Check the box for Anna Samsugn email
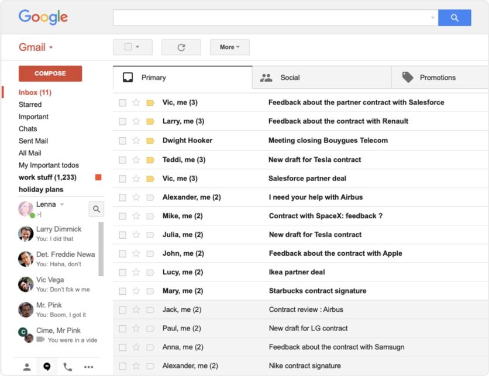The width and height of the screenshot is (489, 376). [123, 347]
